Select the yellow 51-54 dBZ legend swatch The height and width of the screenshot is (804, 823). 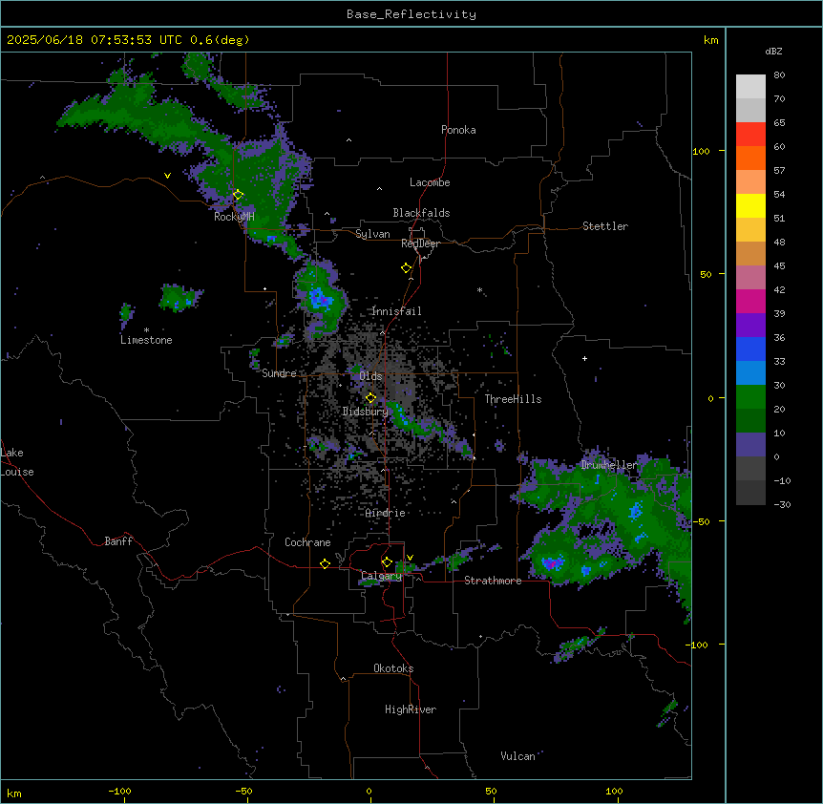750,205
